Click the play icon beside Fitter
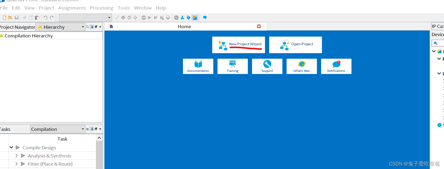Image resolution: width=444 pixels, height=169 pixels. click(23, 164)
